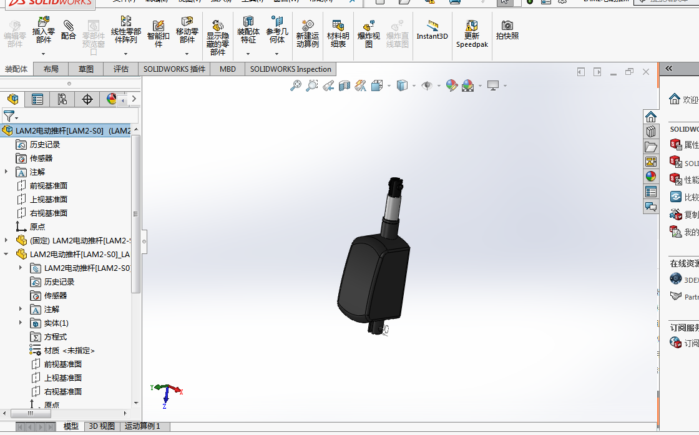Open the 评估 evaluate tab
Viewport: 699px width, 435px height.
click(x=121, y=69)
